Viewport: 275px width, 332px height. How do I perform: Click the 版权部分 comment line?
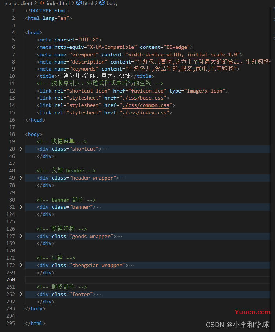click(62, 287)
